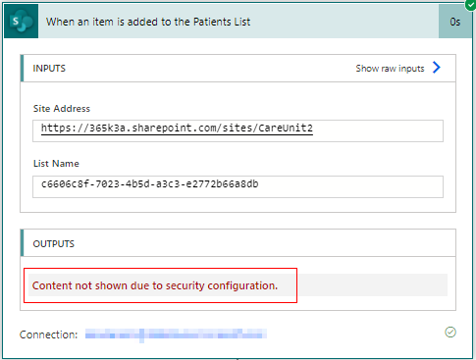This screenshot has height=360, width=476.
Task: Click the Show raw inputs text
Action: [x=390, y=69]
